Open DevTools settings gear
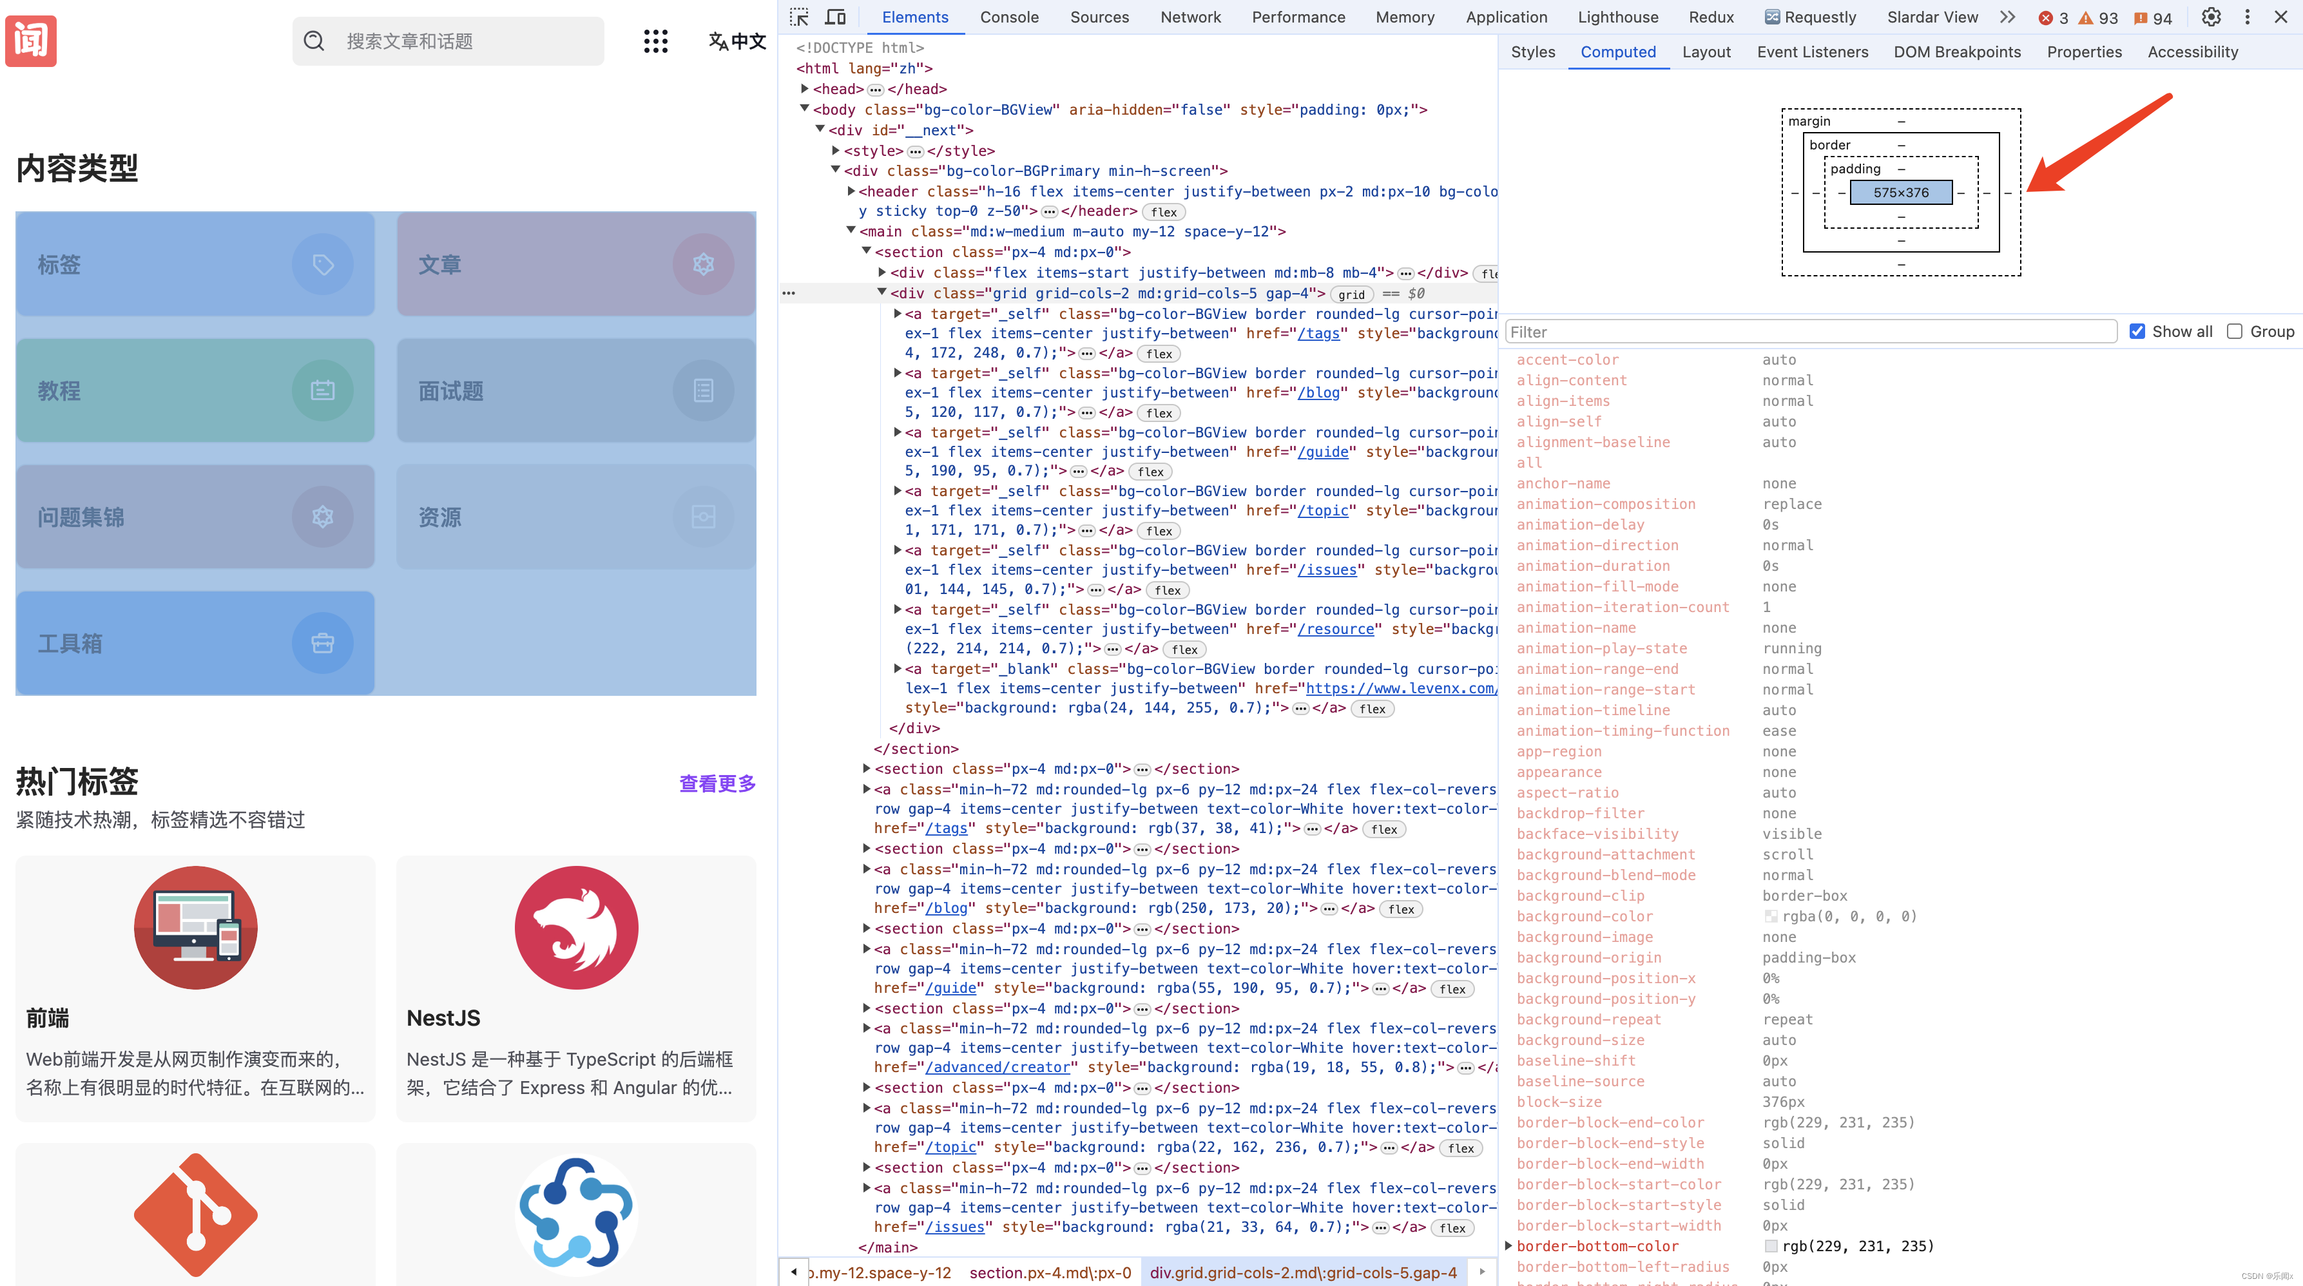Screen dimensions: 2303x1286 pos(2211,17)
